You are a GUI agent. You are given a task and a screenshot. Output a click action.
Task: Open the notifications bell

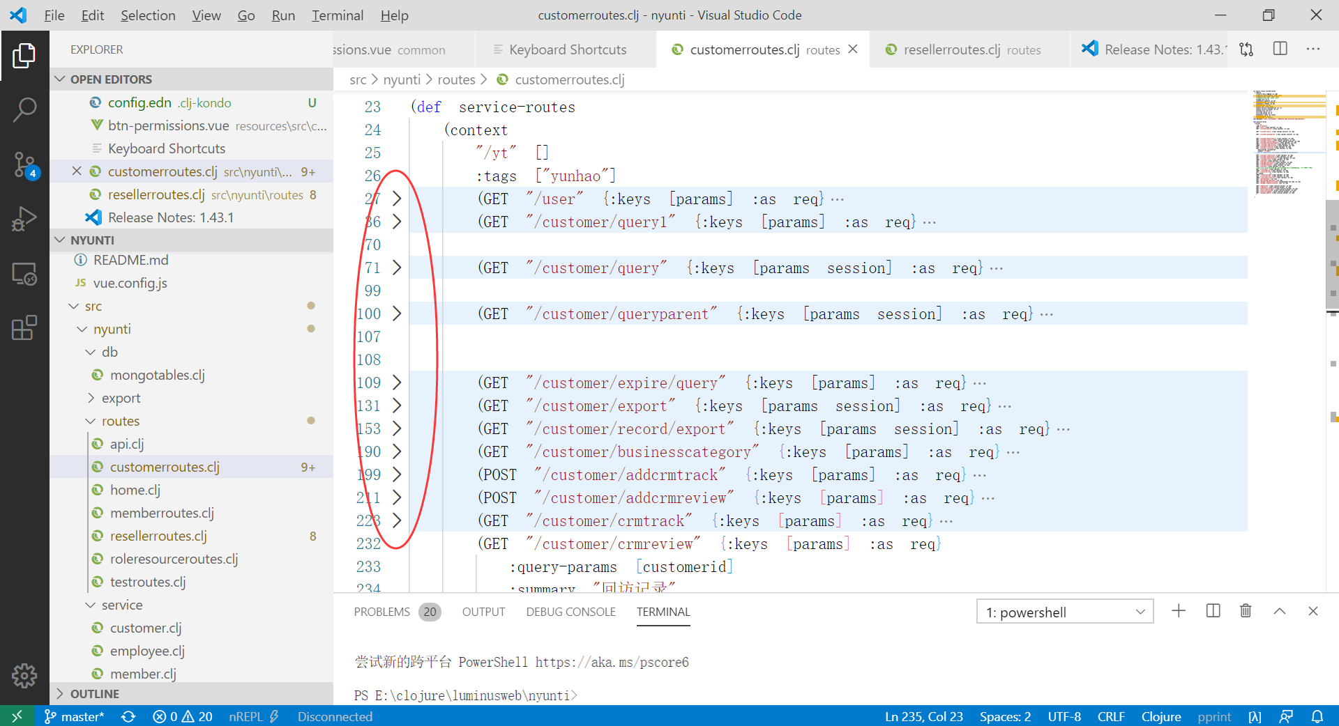(1318, 716)
